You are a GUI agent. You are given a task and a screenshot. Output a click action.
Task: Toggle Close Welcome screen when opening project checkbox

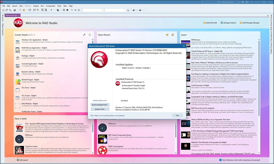click(221, 160)
